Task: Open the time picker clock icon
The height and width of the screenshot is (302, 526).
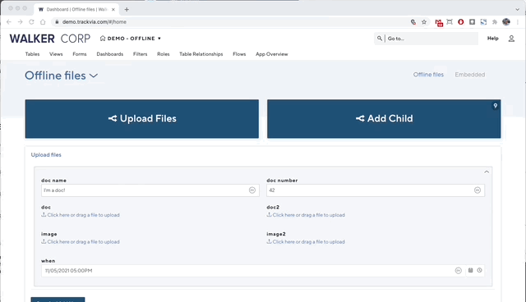Action: tap(479, 271)
